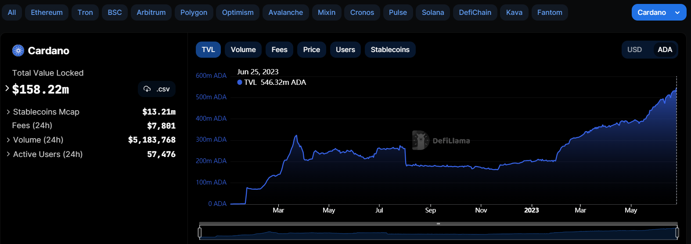Click the 57,476 active users value

(161, 154)
